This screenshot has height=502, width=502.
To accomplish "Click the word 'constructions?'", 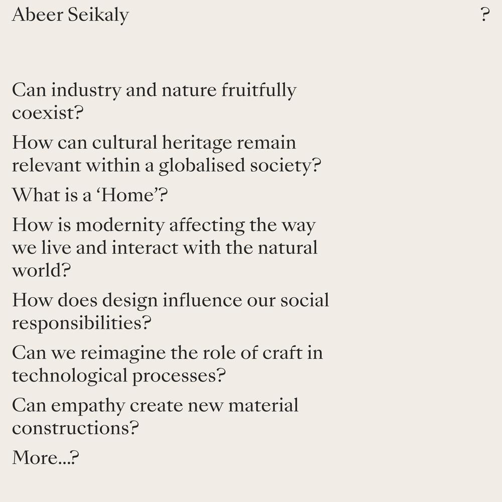I will point(76,428).
